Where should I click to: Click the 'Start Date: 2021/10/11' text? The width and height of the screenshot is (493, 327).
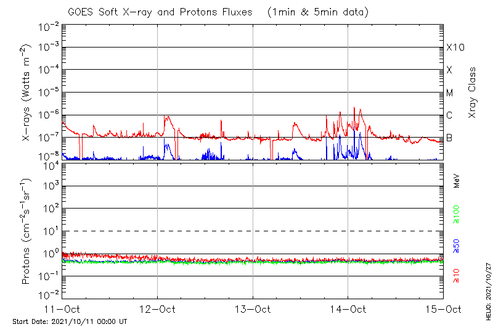pyautogui.click(x=70, y=321)
